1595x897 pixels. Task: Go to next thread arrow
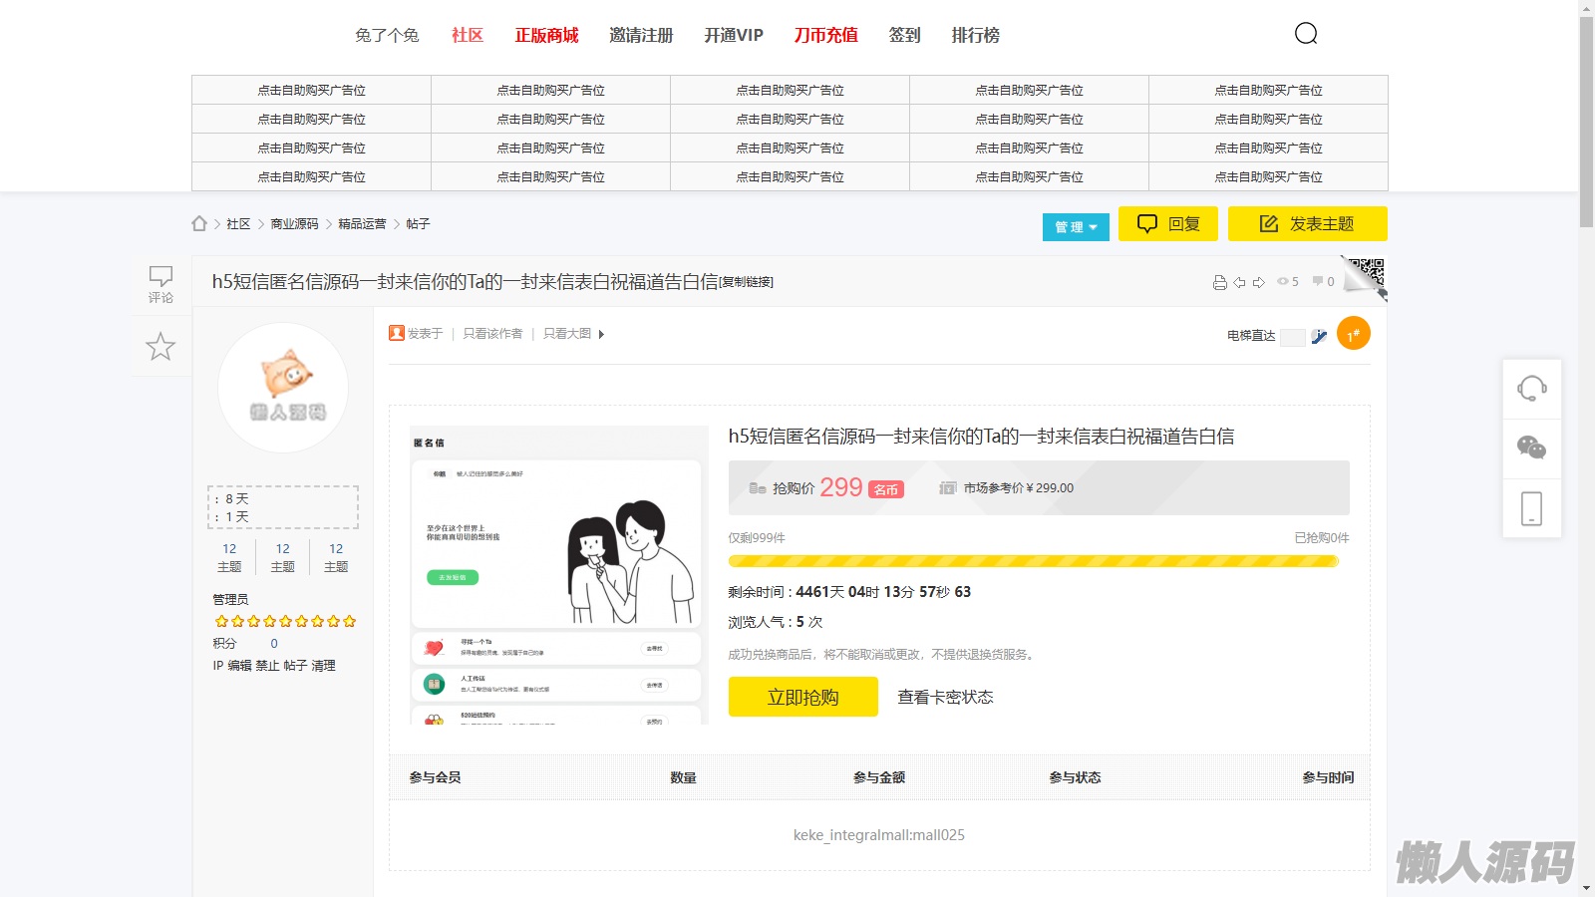[x=1259, y=283]
